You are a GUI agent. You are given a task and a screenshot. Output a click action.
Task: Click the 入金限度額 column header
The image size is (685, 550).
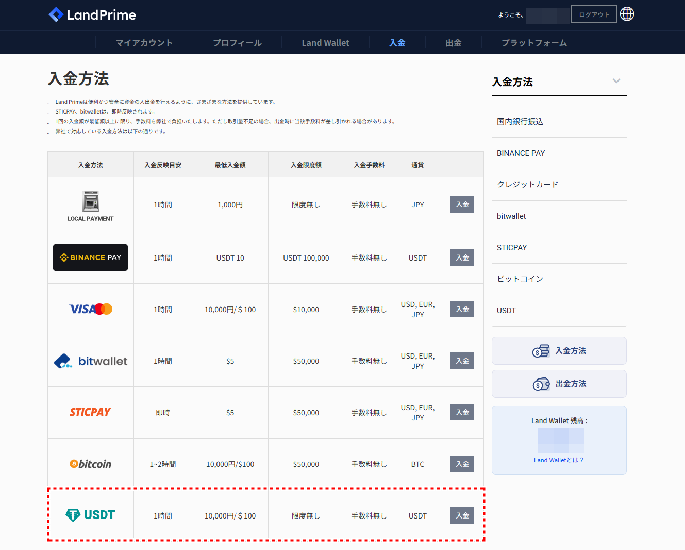[306, 165]
